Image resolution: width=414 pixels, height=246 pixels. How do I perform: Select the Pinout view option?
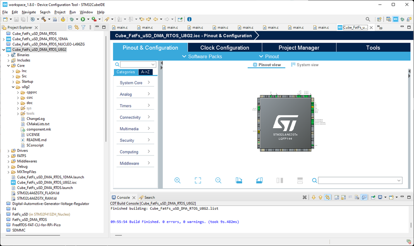tap(266, 65)
